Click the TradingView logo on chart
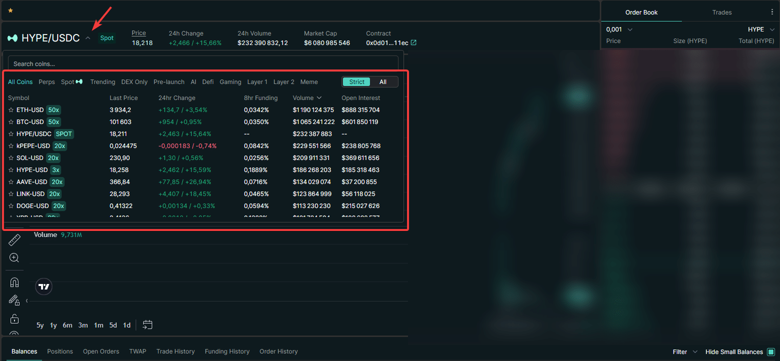The image size is (780, 361). pyautogui.click(x=44, y=286)
